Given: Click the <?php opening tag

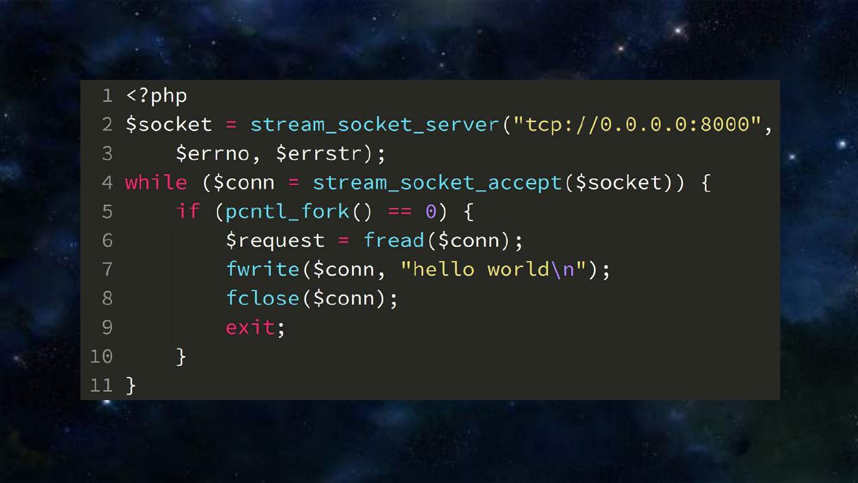Looking at the screenshot, I should click(156, 95).
